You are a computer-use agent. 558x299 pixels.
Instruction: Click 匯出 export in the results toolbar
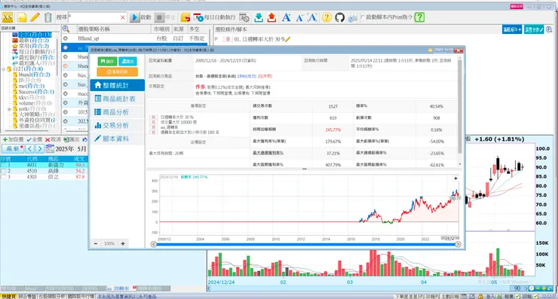pyautogui.click(x=72, y=139)
